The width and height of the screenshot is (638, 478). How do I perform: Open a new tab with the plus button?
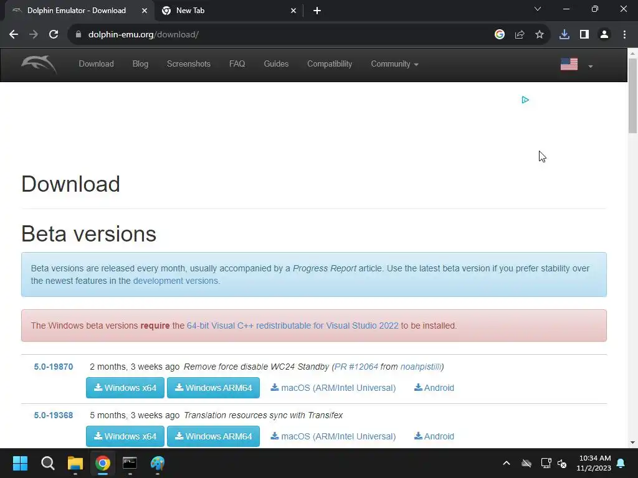click(x=317, y=11)
